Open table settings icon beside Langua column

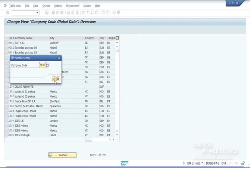coord(117,38)
